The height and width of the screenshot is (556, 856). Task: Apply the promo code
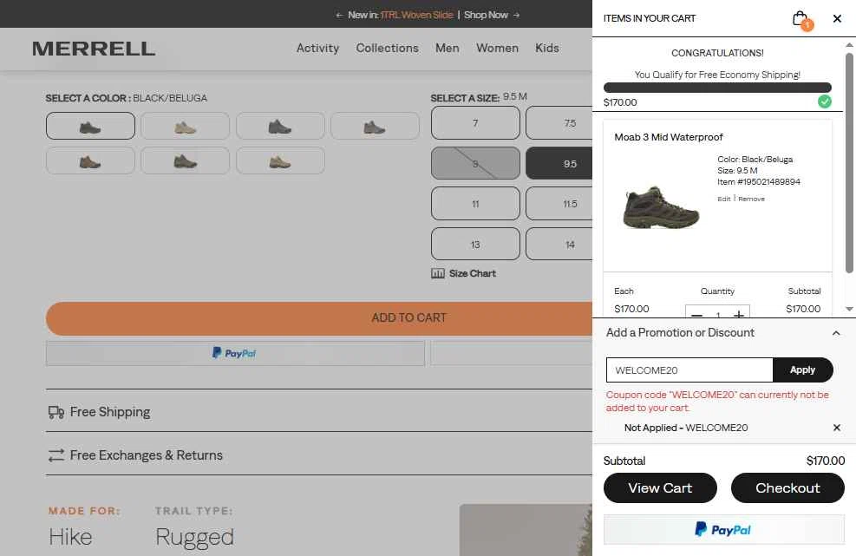click(802, 370)
